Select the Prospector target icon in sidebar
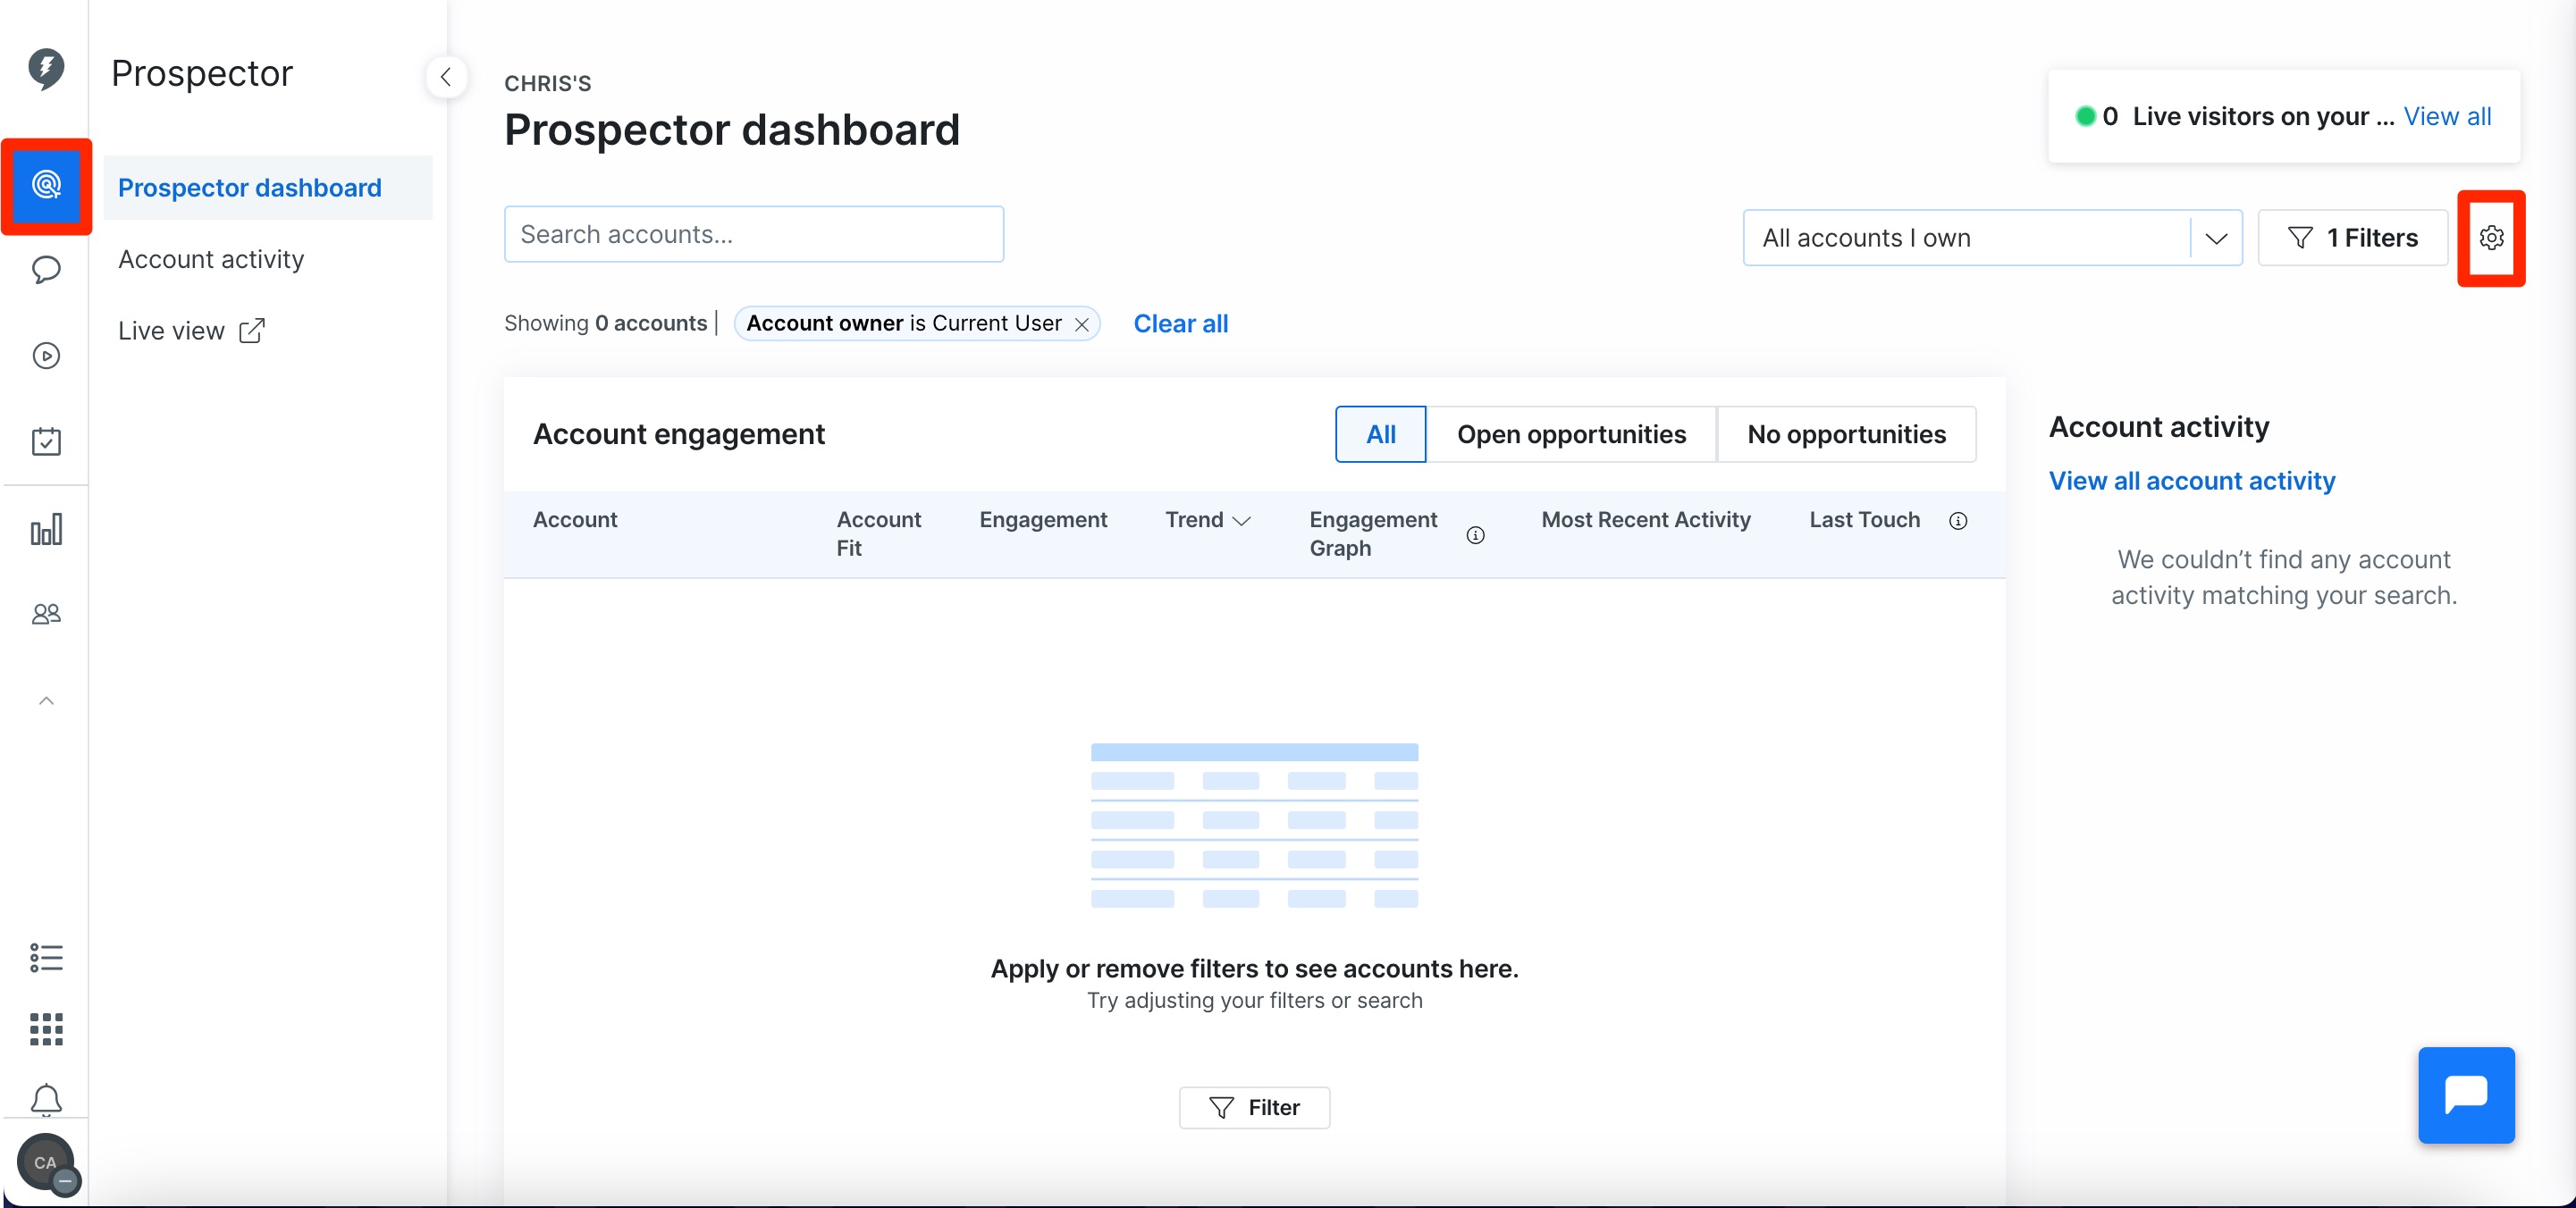 coord(46,186)
